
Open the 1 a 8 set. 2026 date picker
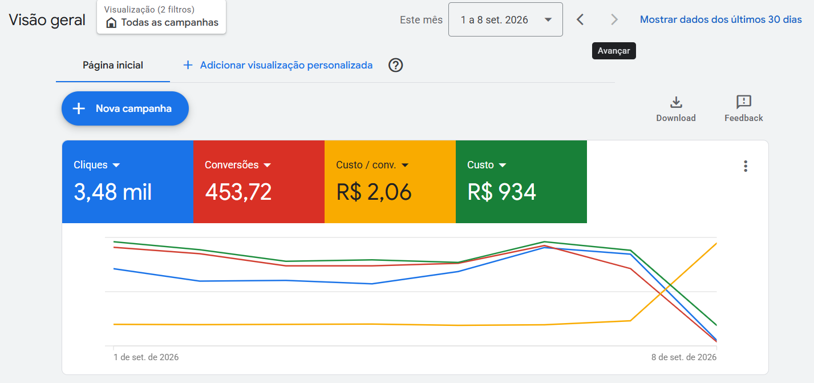coord(506,19)
